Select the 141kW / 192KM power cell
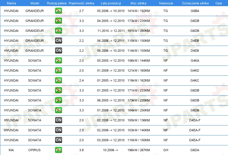The height and width of the screenshot is (155, 228). 138,11
